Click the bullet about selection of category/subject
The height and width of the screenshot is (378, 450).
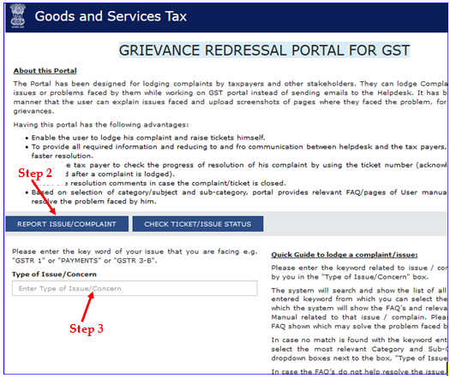click(x=239, y=197)
